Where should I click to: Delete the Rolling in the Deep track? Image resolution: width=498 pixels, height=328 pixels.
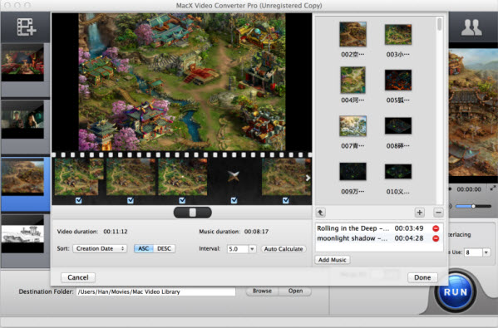click(x=436, y=228)
